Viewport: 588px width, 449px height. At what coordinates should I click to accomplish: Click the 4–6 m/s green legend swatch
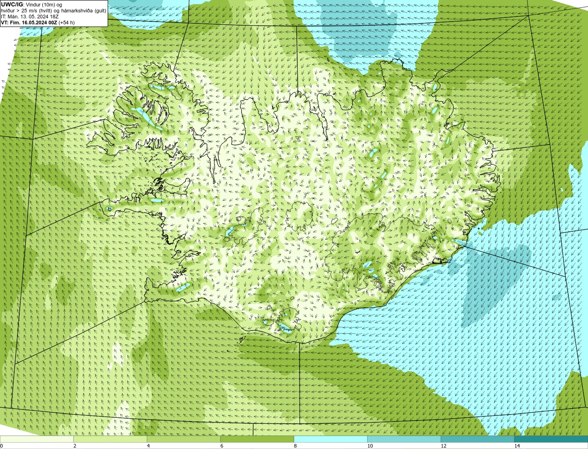click(184, 439)
